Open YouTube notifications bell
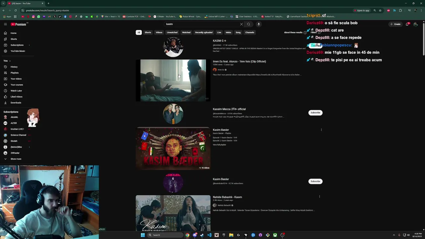425x239 pixels. 407,24
